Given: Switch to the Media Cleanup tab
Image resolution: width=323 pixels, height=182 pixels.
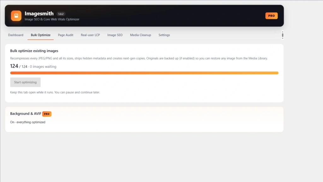Looking at the screenshot, I should click(140, 35).
